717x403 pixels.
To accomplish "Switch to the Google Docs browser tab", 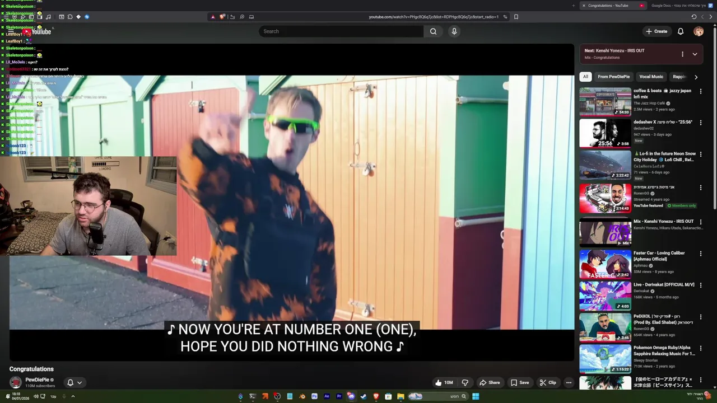I will pos(681,6).
